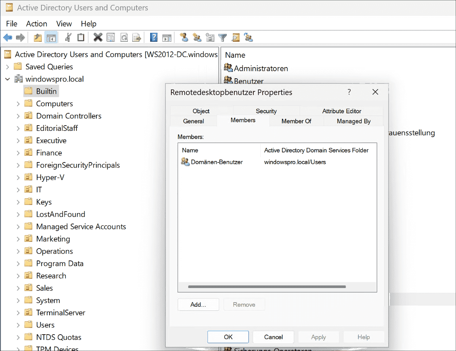Select the Program Data tree item
Screen dimensions: 456x351
tap(60, 263)
